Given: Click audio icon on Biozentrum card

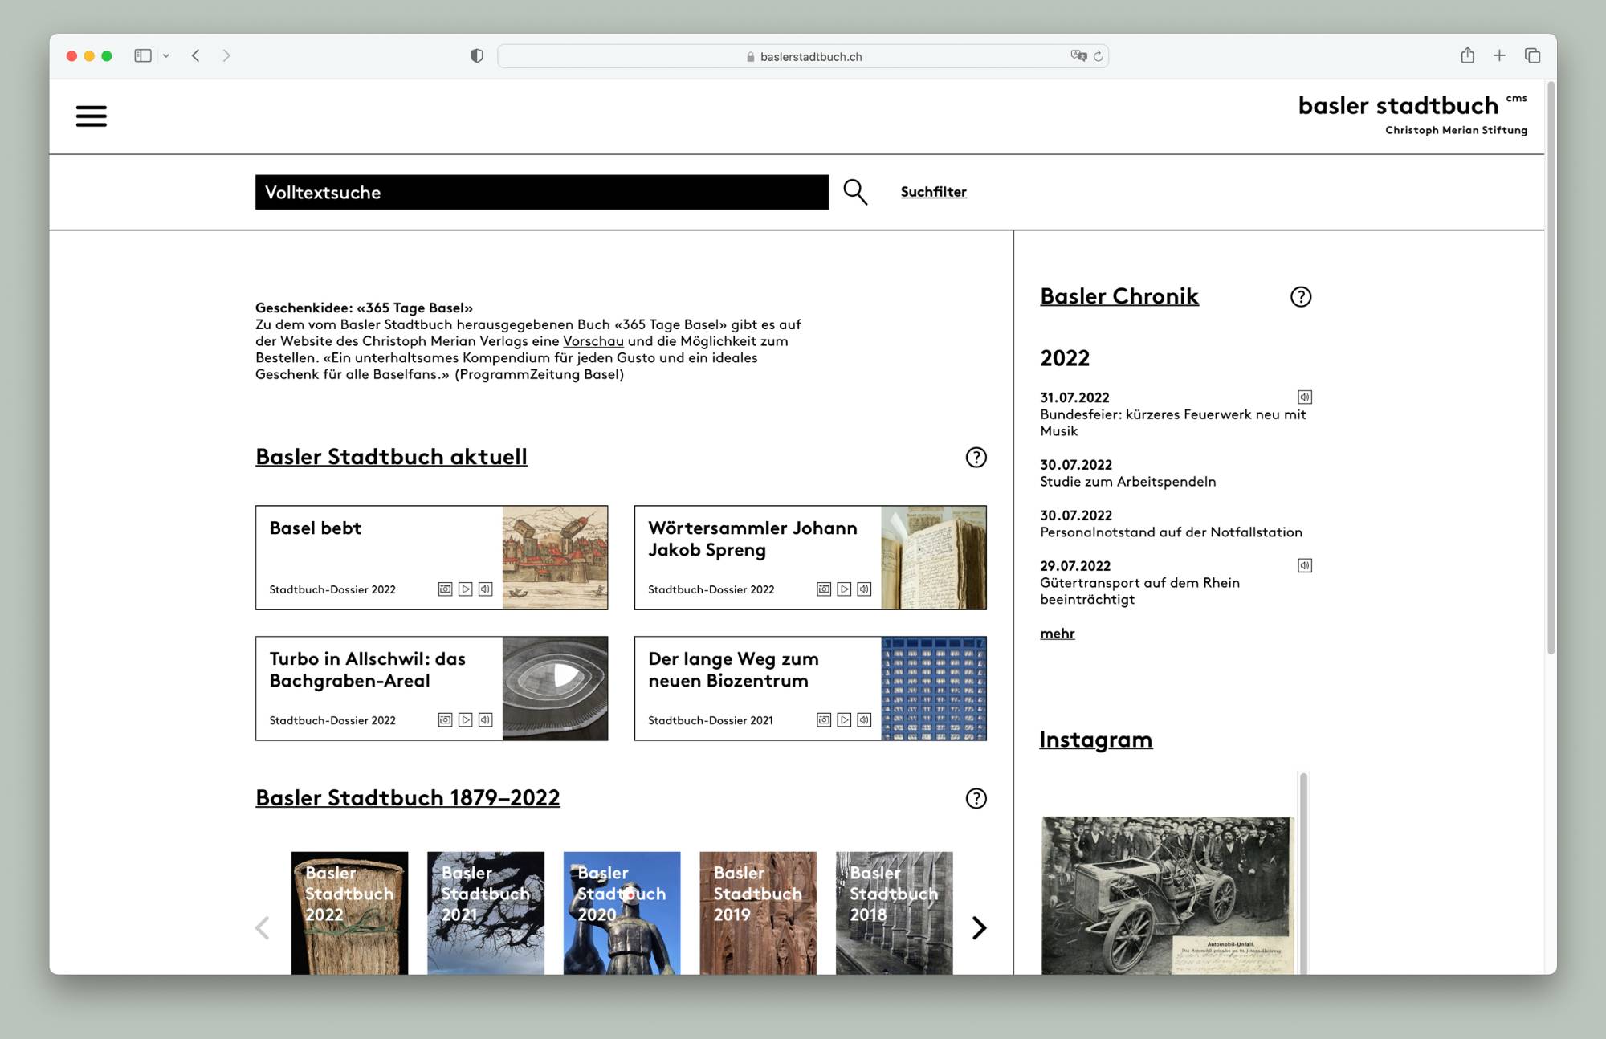Looking at the screenshot, I should [x=864, y=720].
